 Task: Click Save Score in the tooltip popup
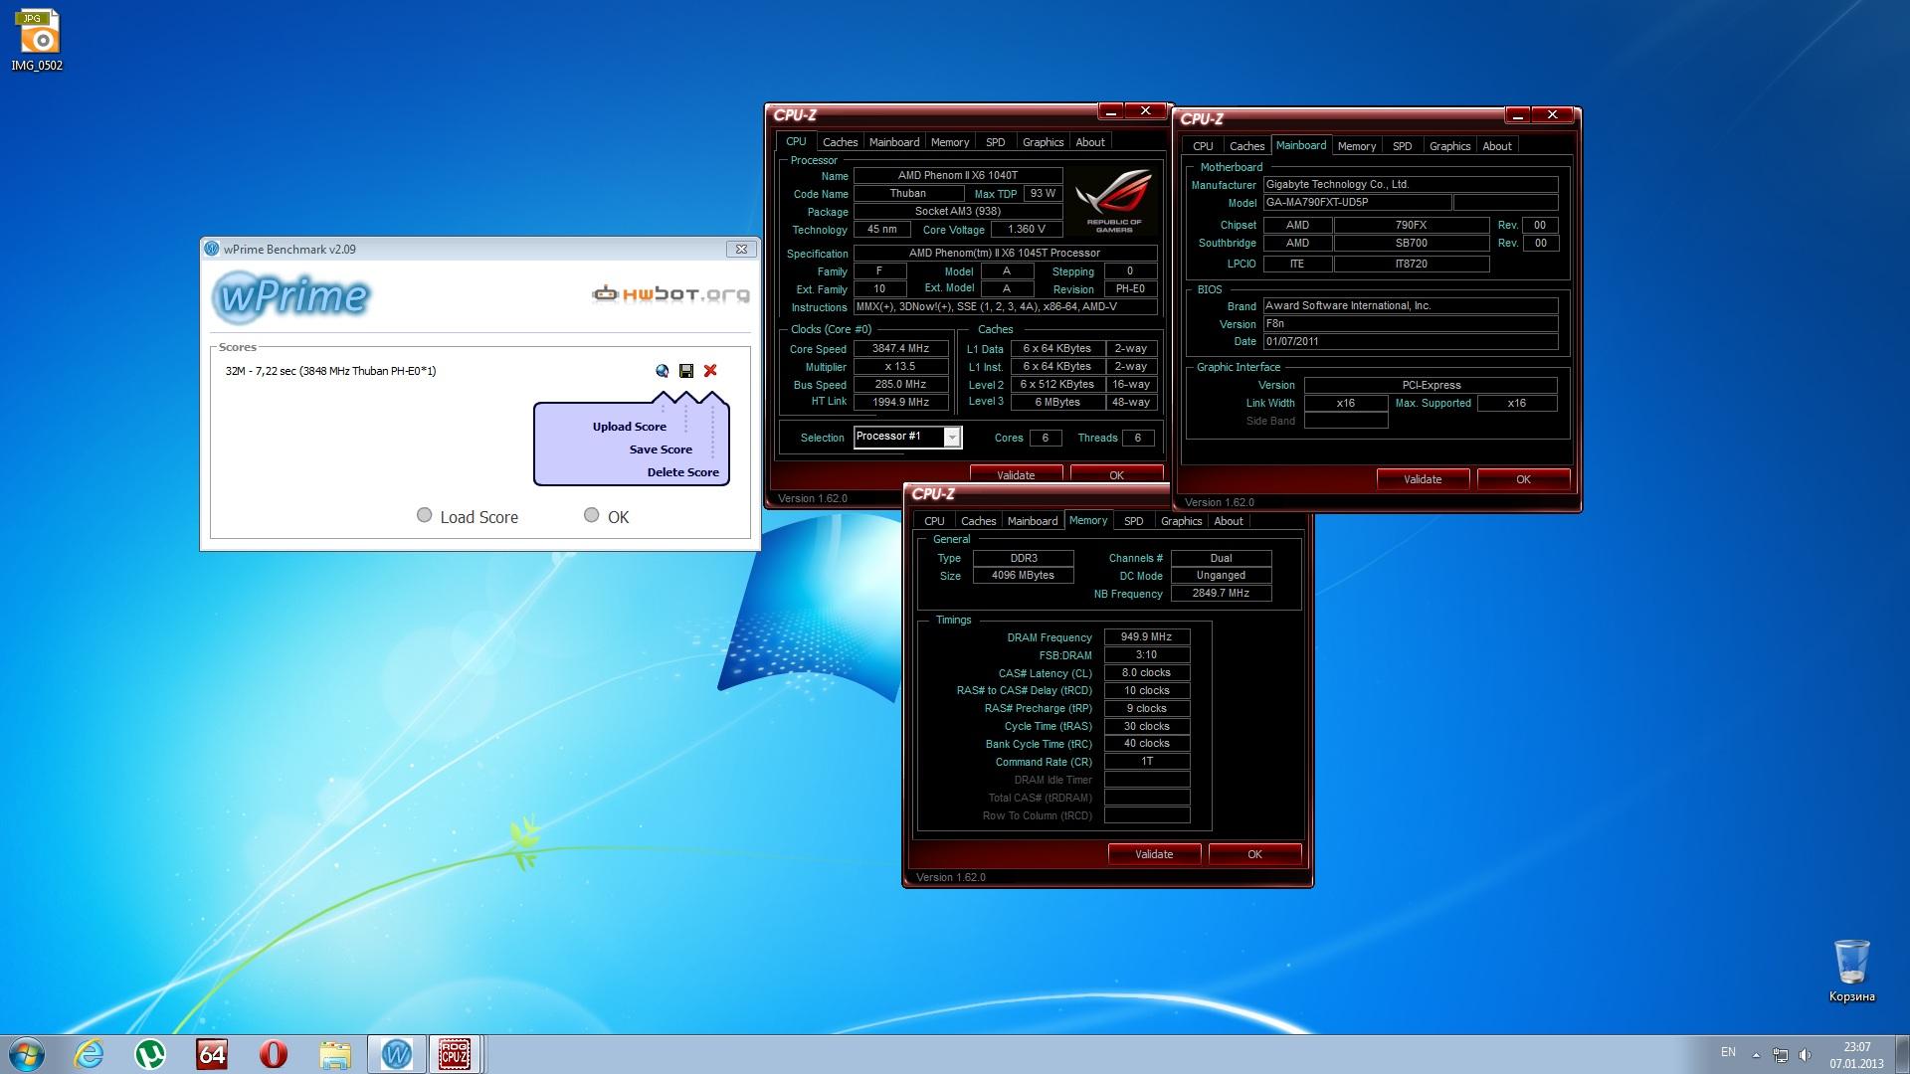click(661, 449)
